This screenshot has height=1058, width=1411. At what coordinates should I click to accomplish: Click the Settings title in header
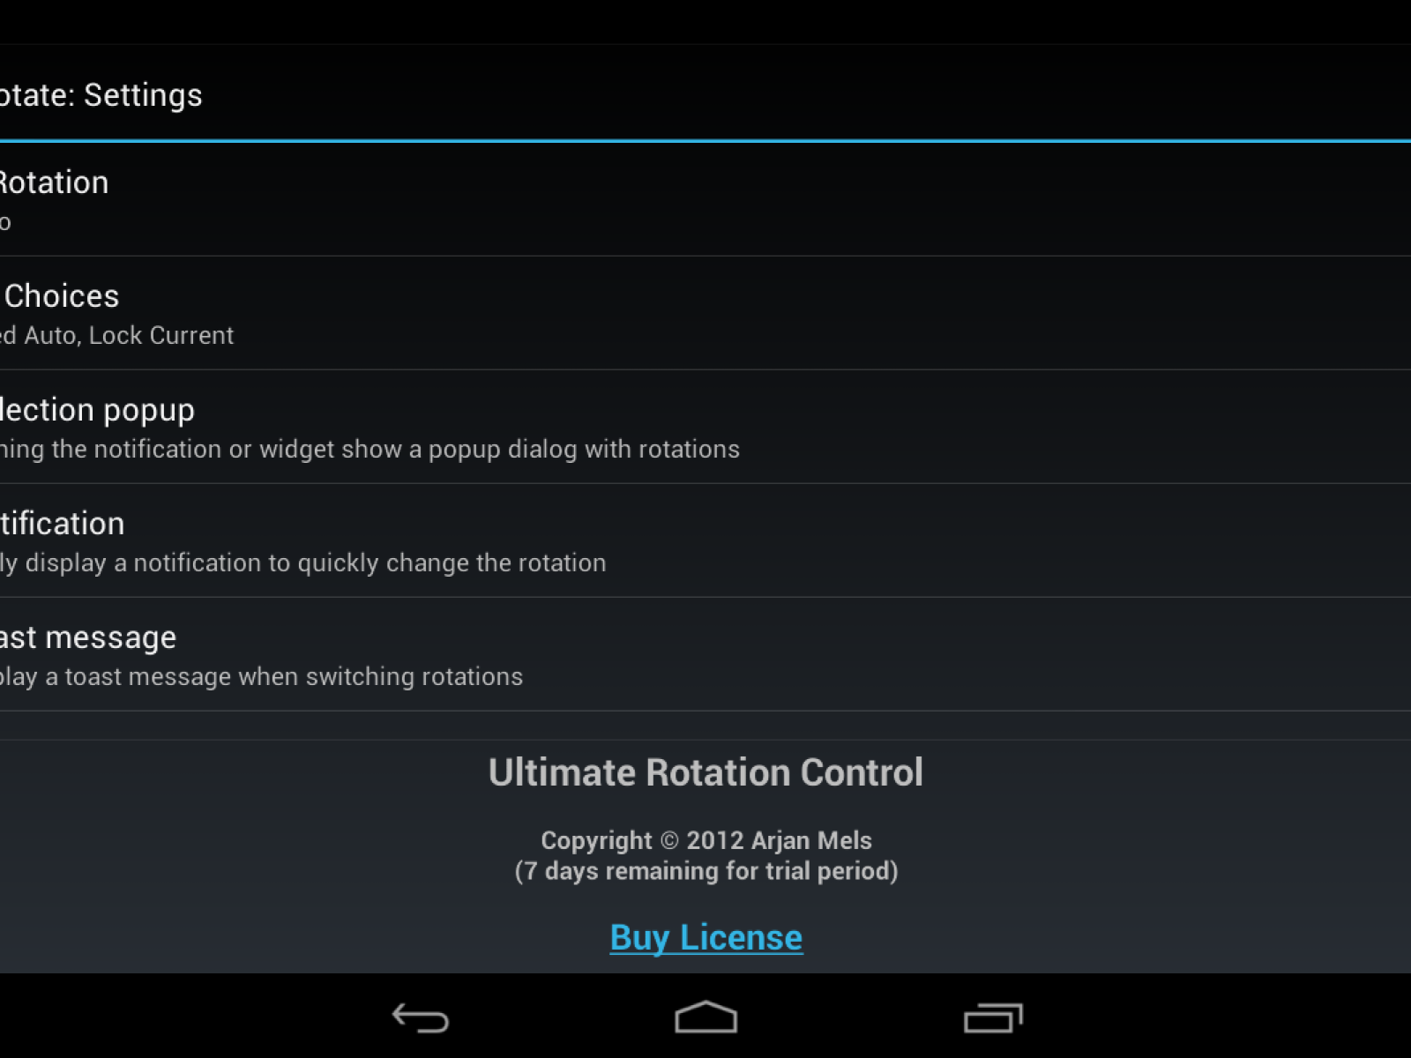tap(143, 95)
